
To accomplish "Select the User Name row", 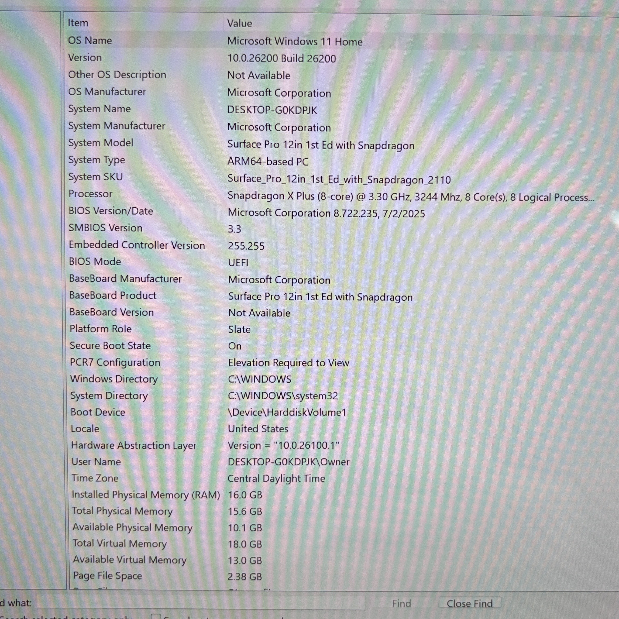I will tap(333, 462).
